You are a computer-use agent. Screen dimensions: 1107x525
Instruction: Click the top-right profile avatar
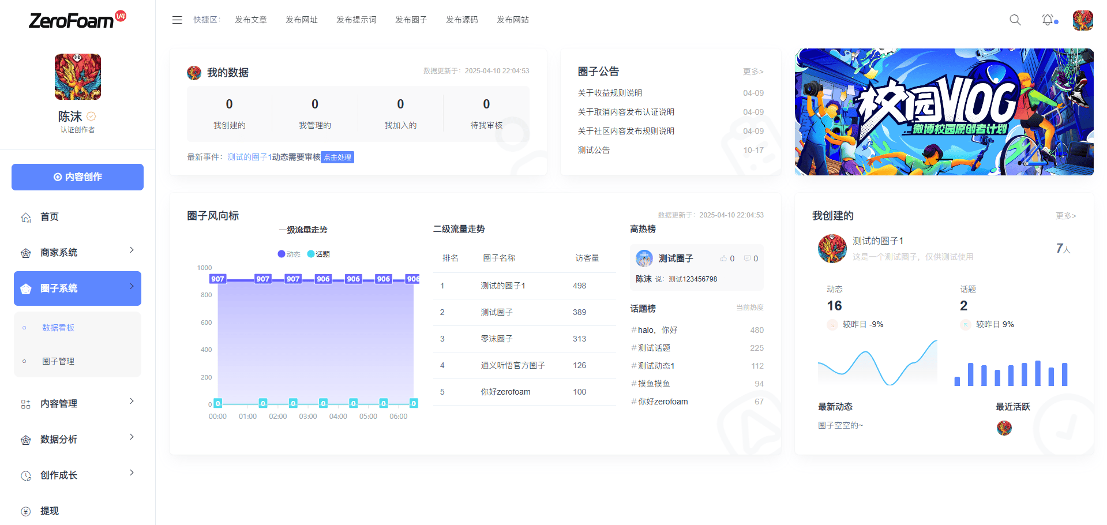coord(1083,20)
